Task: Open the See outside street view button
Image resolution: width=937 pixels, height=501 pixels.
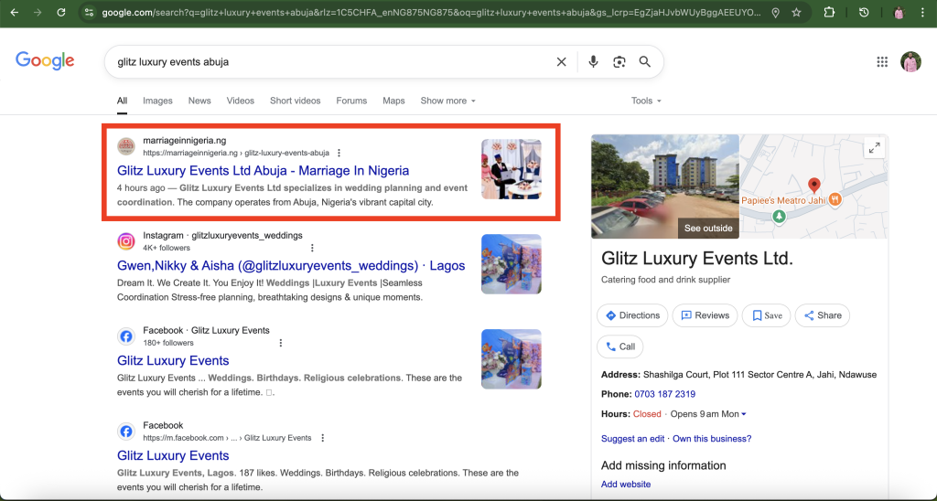Action: [x=708, y=229]
